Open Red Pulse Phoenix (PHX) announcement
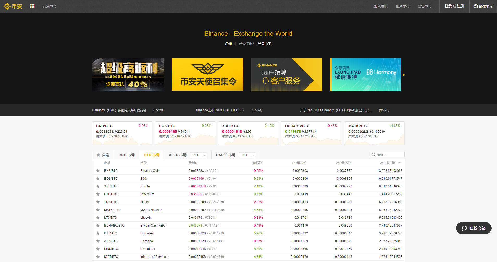The width and height of the screenshot is (497, 262). (x=336, y=110)
